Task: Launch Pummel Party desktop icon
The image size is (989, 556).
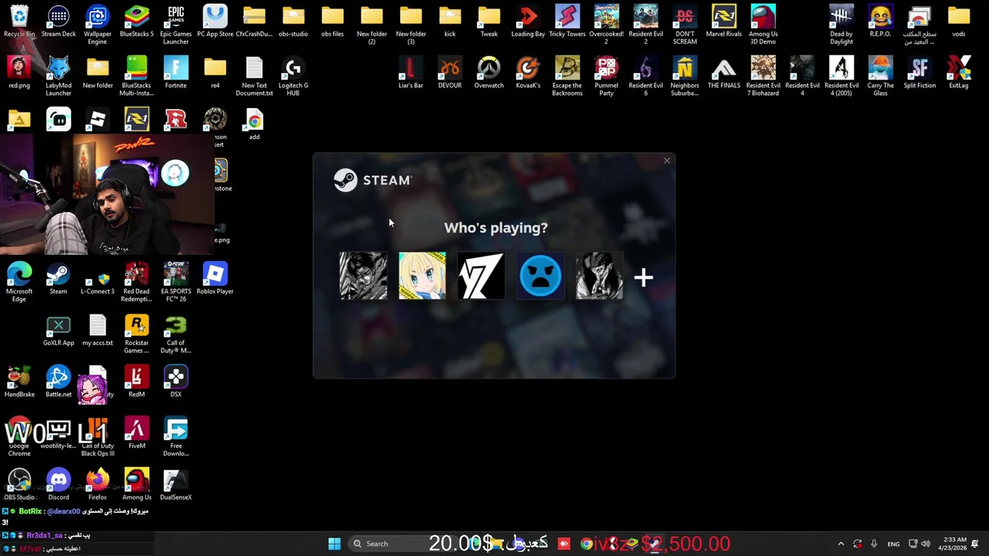Action: pos(607,76)
